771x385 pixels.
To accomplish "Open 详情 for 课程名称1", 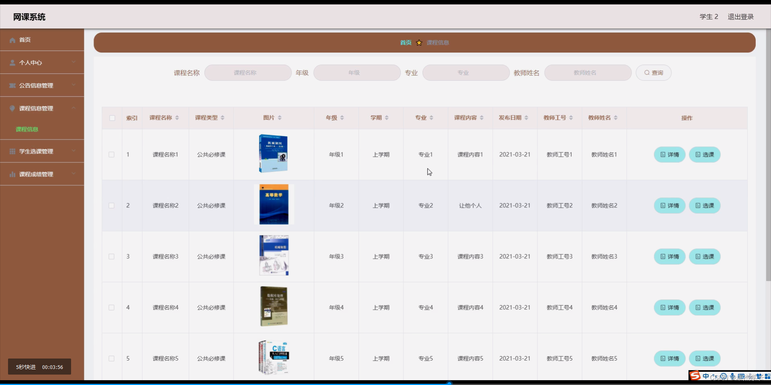I will [x=669, y=155].
